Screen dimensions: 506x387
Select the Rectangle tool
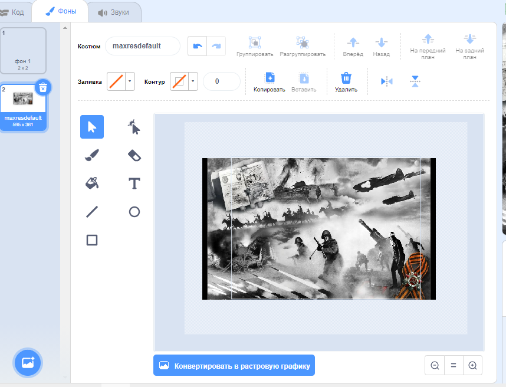coord(92,240)
